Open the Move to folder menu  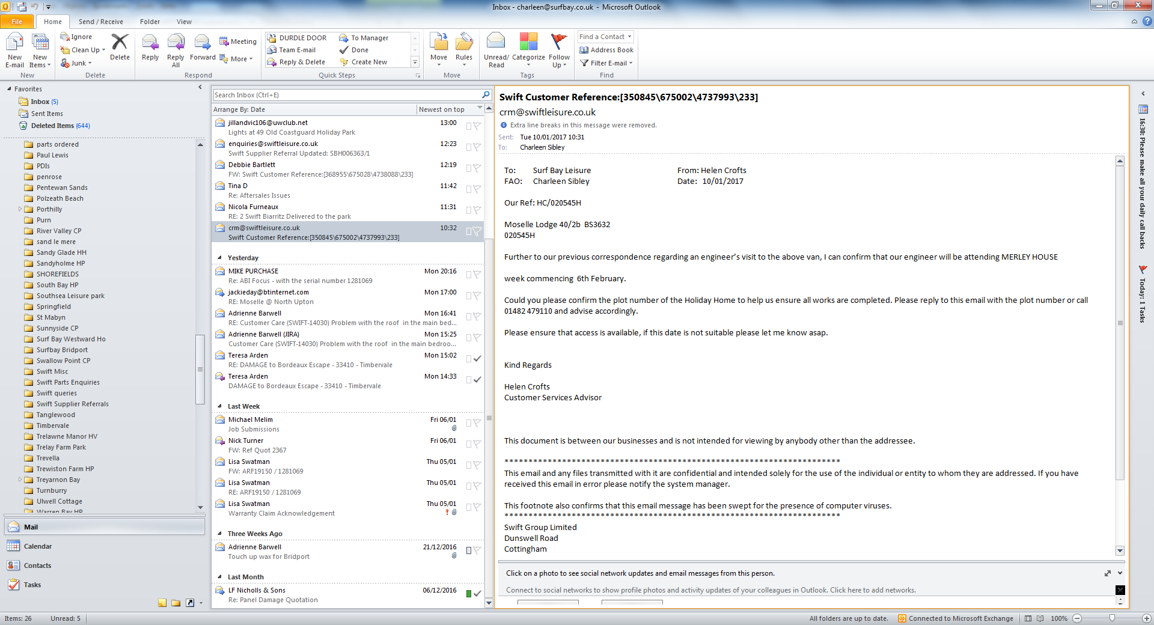pyautogui.click(x=439, y=50)
